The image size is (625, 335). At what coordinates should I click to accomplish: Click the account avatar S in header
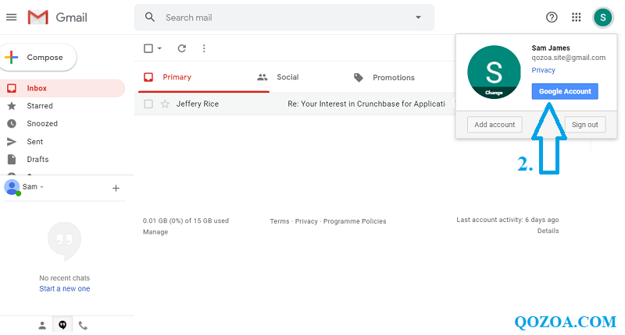[602, 17]
